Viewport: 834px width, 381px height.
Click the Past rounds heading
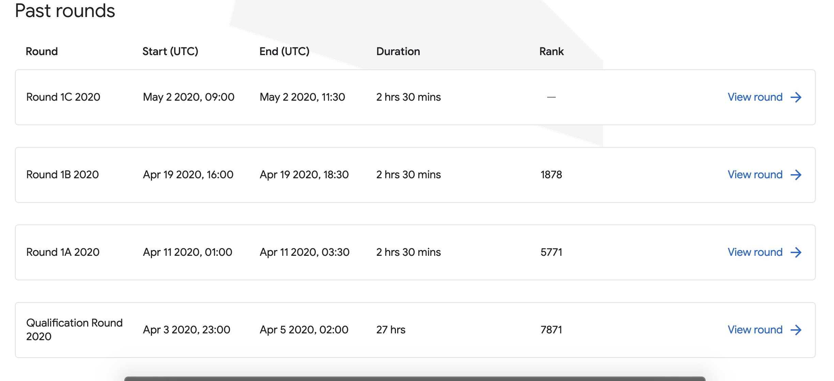(x=65, y=11)
